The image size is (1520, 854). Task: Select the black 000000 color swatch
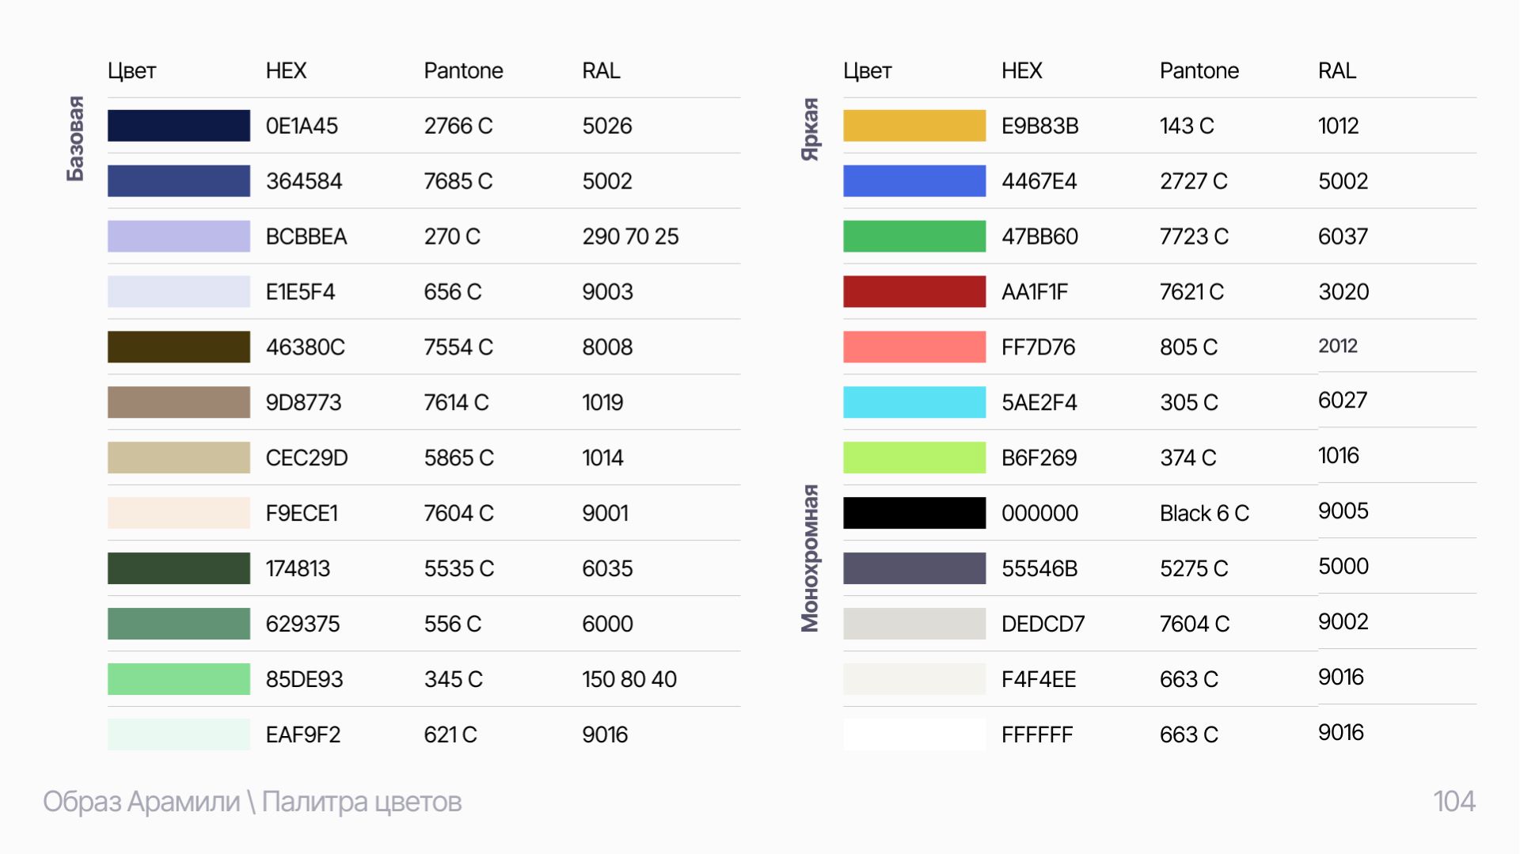(914, 514)
